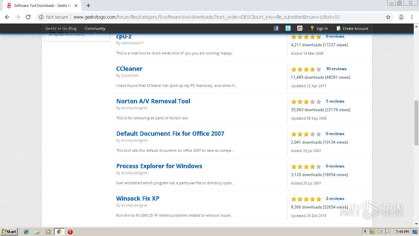Screen dimensions: 419x236
Task: Click Norton Removal Tool star rating
Action: click(x=306, y=102)
